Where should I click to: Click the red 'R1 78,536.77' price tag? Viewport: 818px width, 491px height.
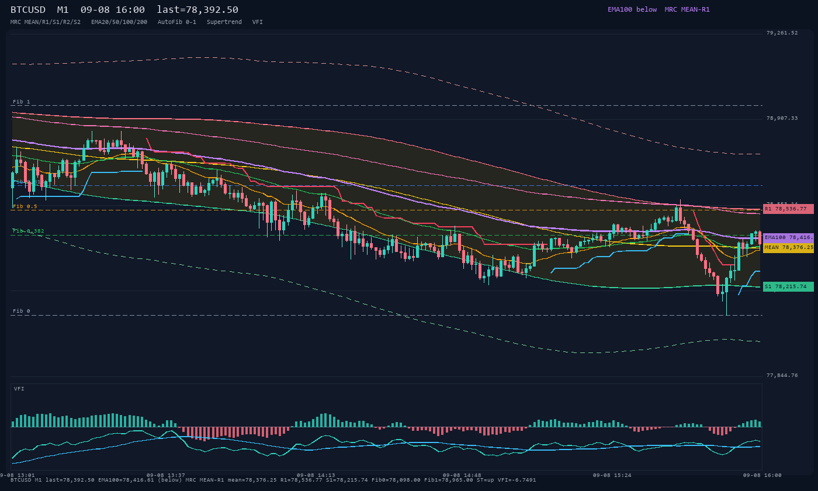click(x=788, y=209)
